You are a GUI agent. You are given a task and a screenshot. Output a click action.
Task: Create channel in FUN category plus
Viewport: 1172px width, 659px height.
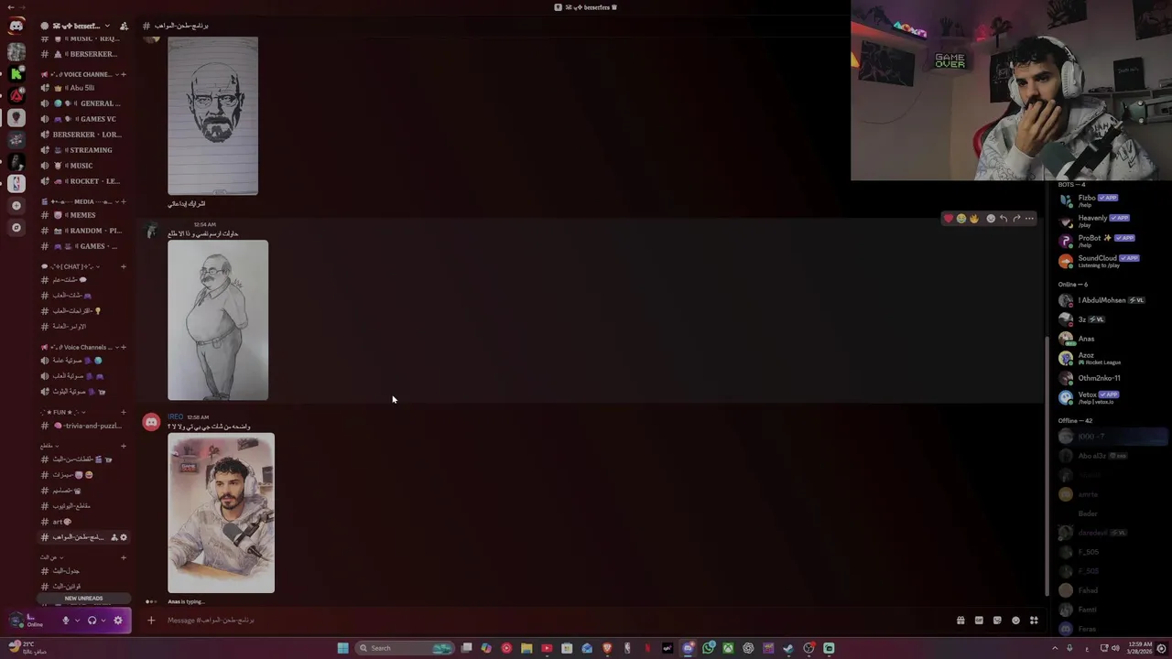(124, 412)
